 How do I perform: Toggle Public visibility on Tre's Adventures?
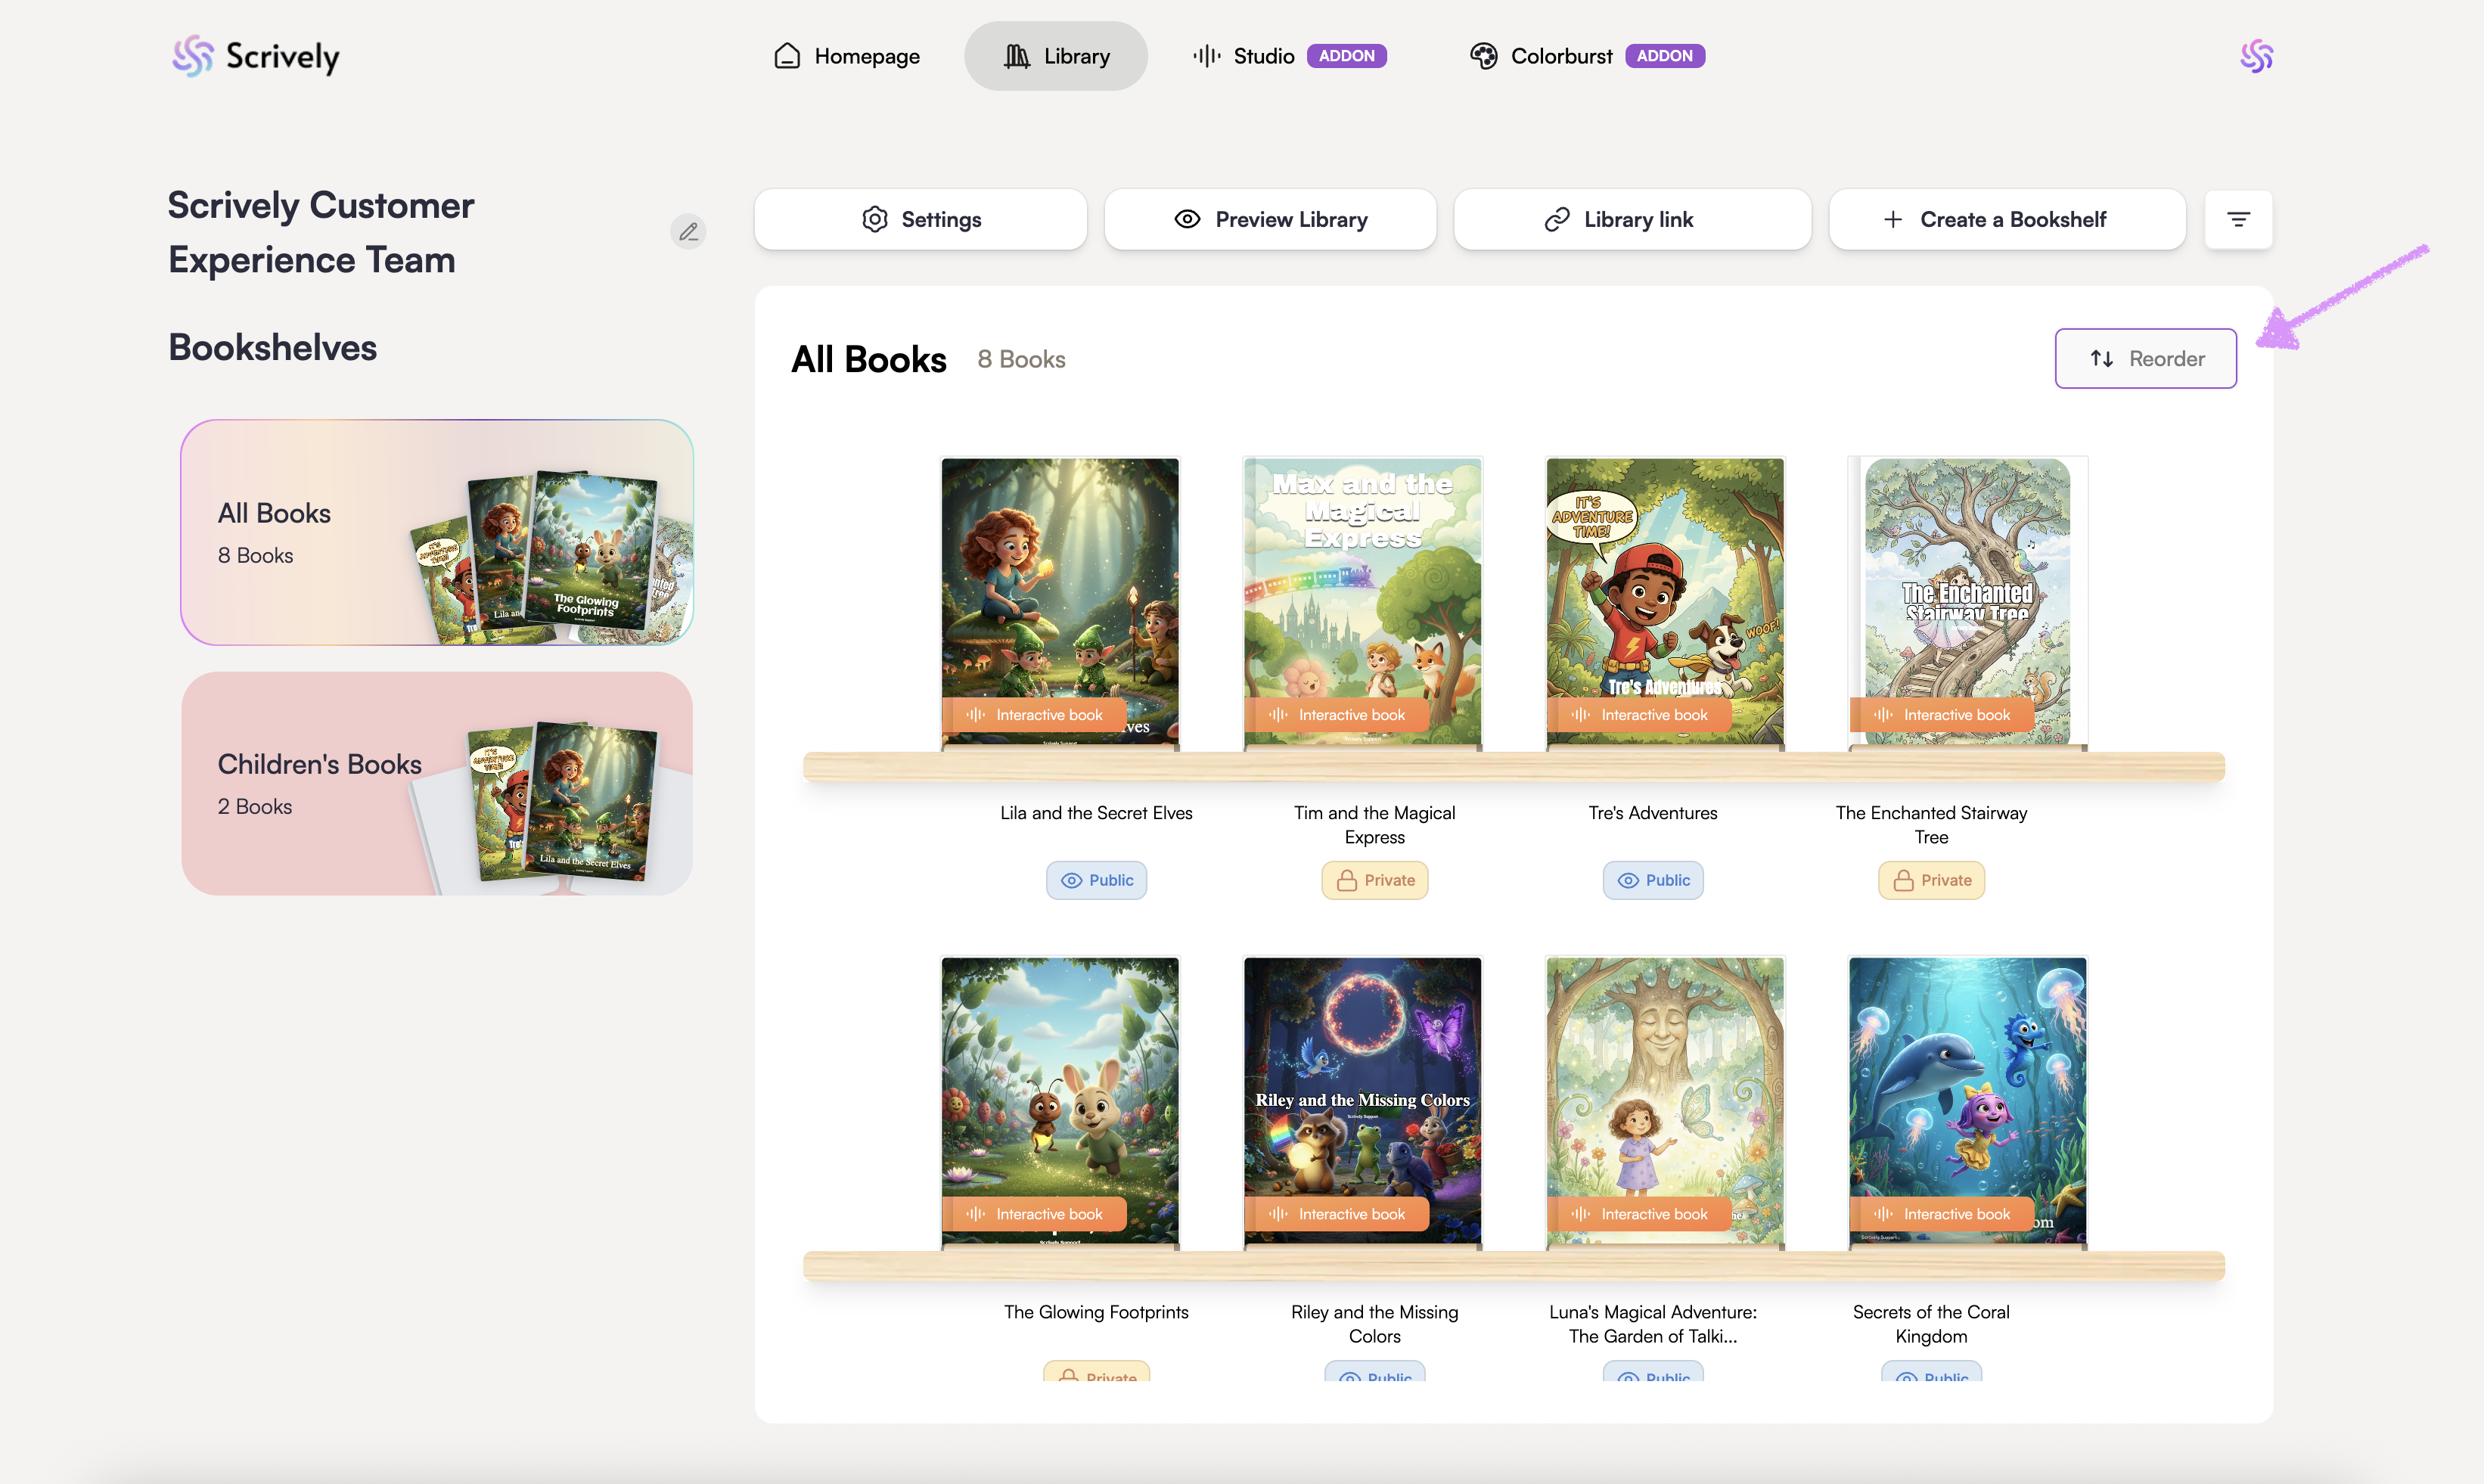click(1652, 880)
